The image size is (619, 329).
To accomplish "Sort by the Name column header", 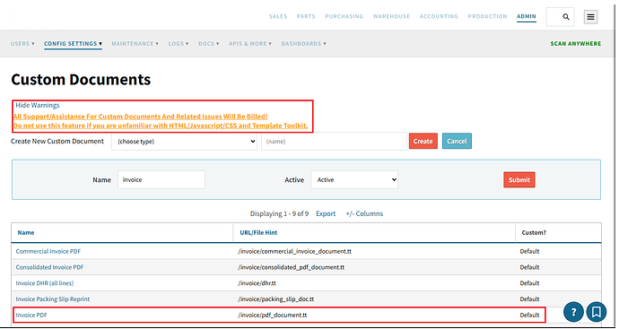I will [26, 233].
